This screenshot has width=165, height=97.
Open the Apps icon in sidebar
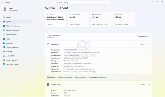pos(4,39)
